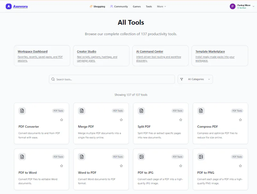This screenshot has height=194, width=257.
Task: Open the Merge PDF document icon
Action: (x=82, y=111)
